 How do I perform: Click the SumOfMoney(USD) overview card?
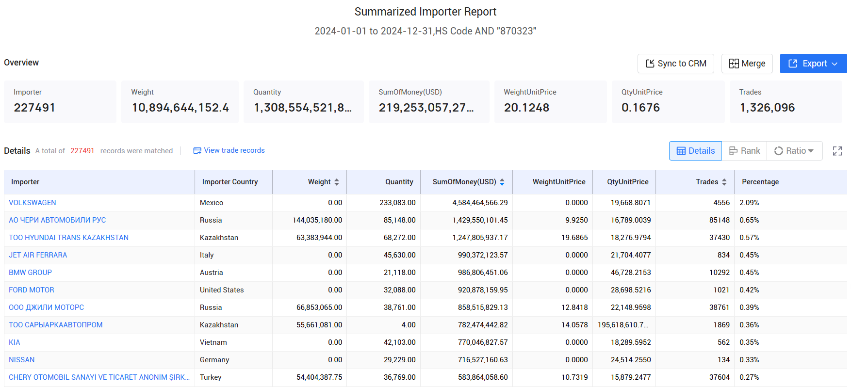click(428, 101)
